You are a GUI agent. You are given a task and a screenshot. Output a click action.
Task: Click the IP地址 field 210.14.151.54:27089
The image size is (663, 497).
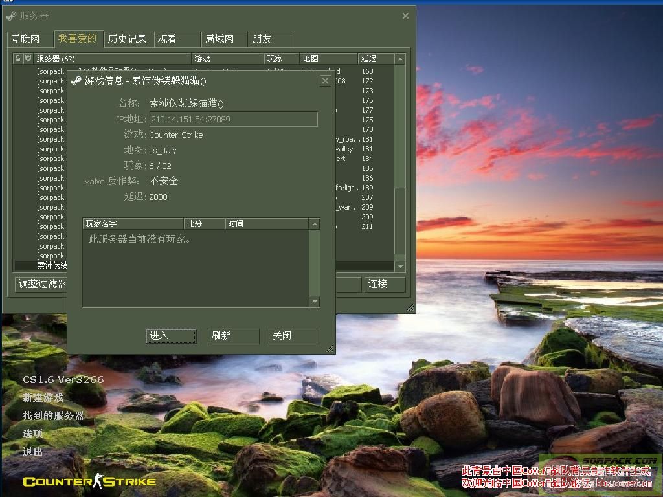coord(233,119)
